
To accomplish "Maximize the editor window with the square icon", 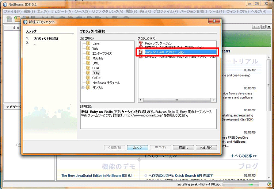I will point(269,27).
